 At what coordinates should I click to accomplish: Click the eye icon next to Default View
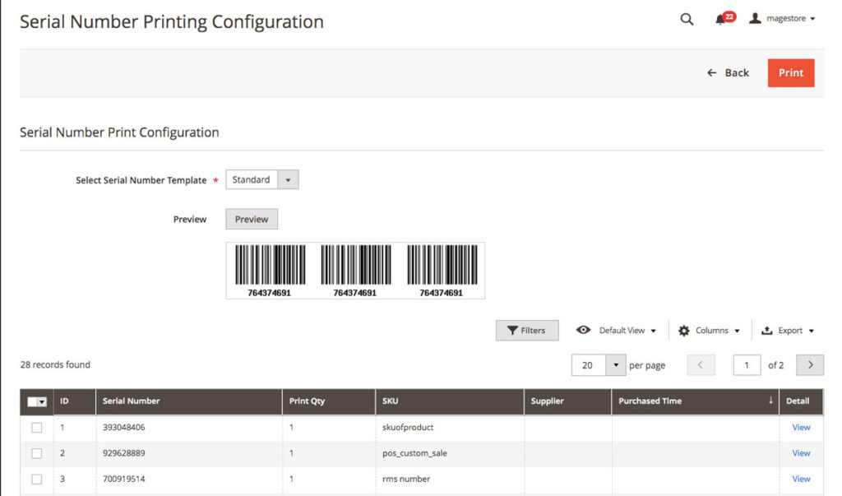pyautogui.click(x=584, y=330)
